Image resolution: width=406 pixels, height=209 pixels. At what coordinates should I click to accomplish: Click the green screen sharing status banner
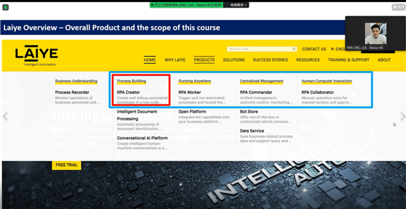click(186, 5)
